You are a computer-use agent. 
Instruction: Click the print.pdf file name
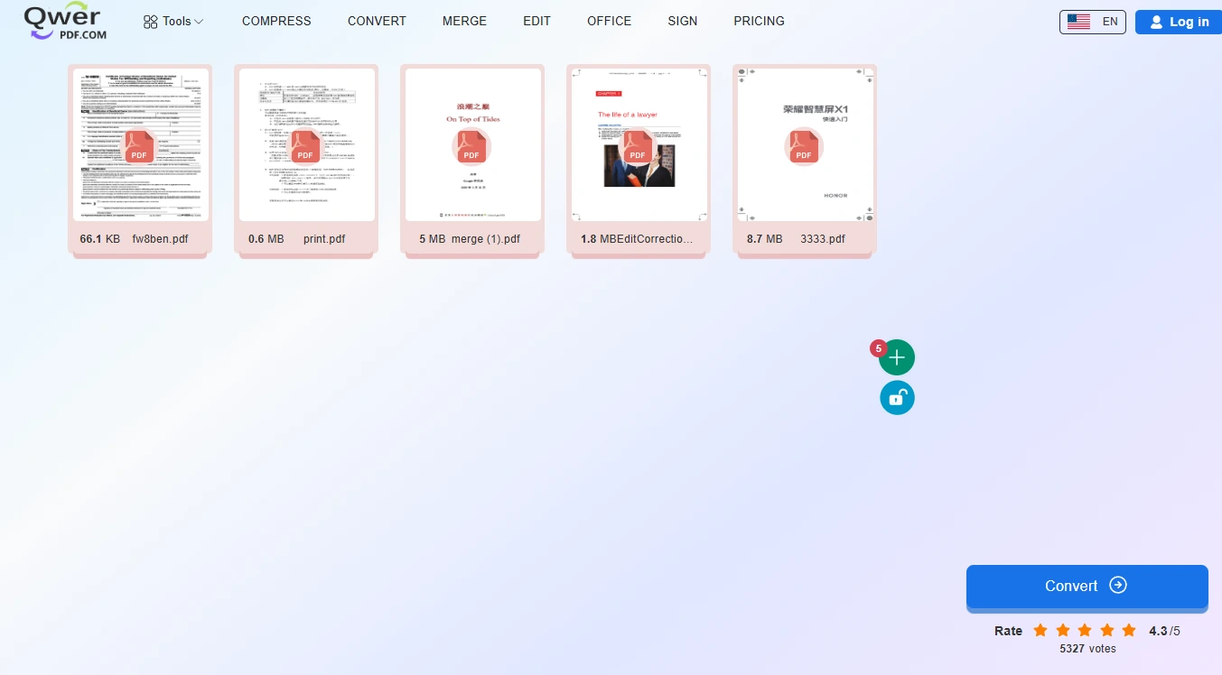click(324, 239)
